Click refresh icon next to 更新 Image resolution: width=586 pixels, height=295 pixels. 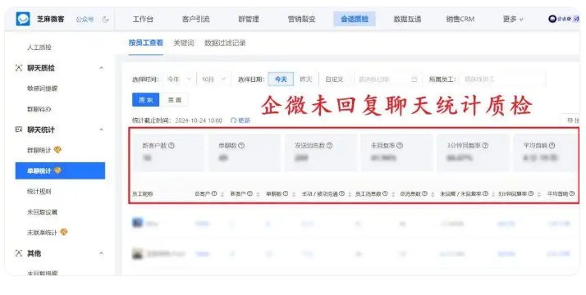point(234,120)
